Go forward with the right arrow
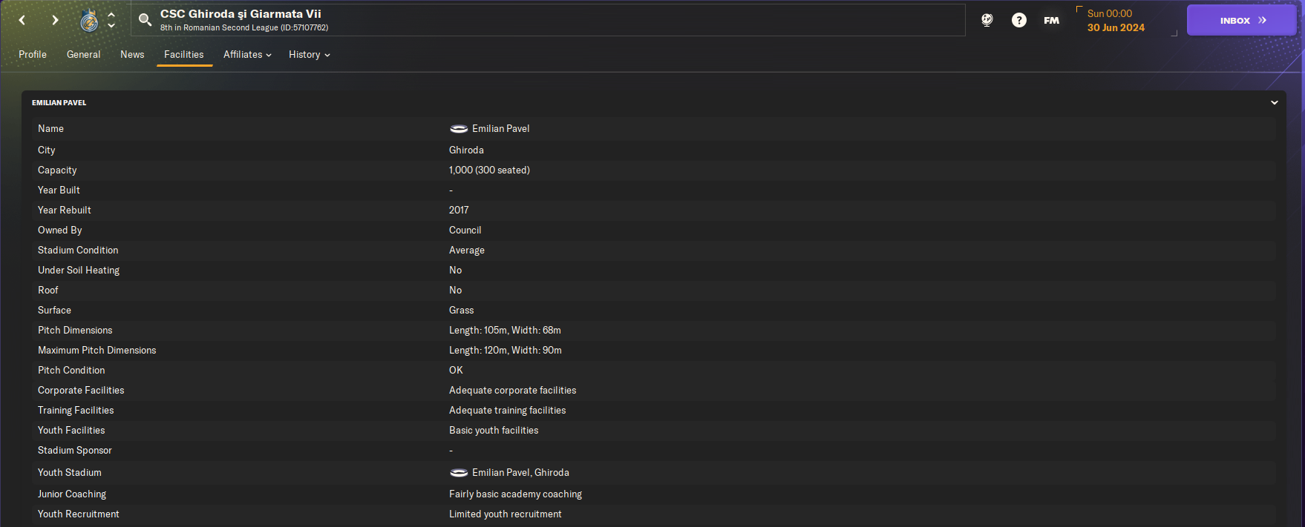This screenshot has width=1305, height=527. tap(55, 20)
